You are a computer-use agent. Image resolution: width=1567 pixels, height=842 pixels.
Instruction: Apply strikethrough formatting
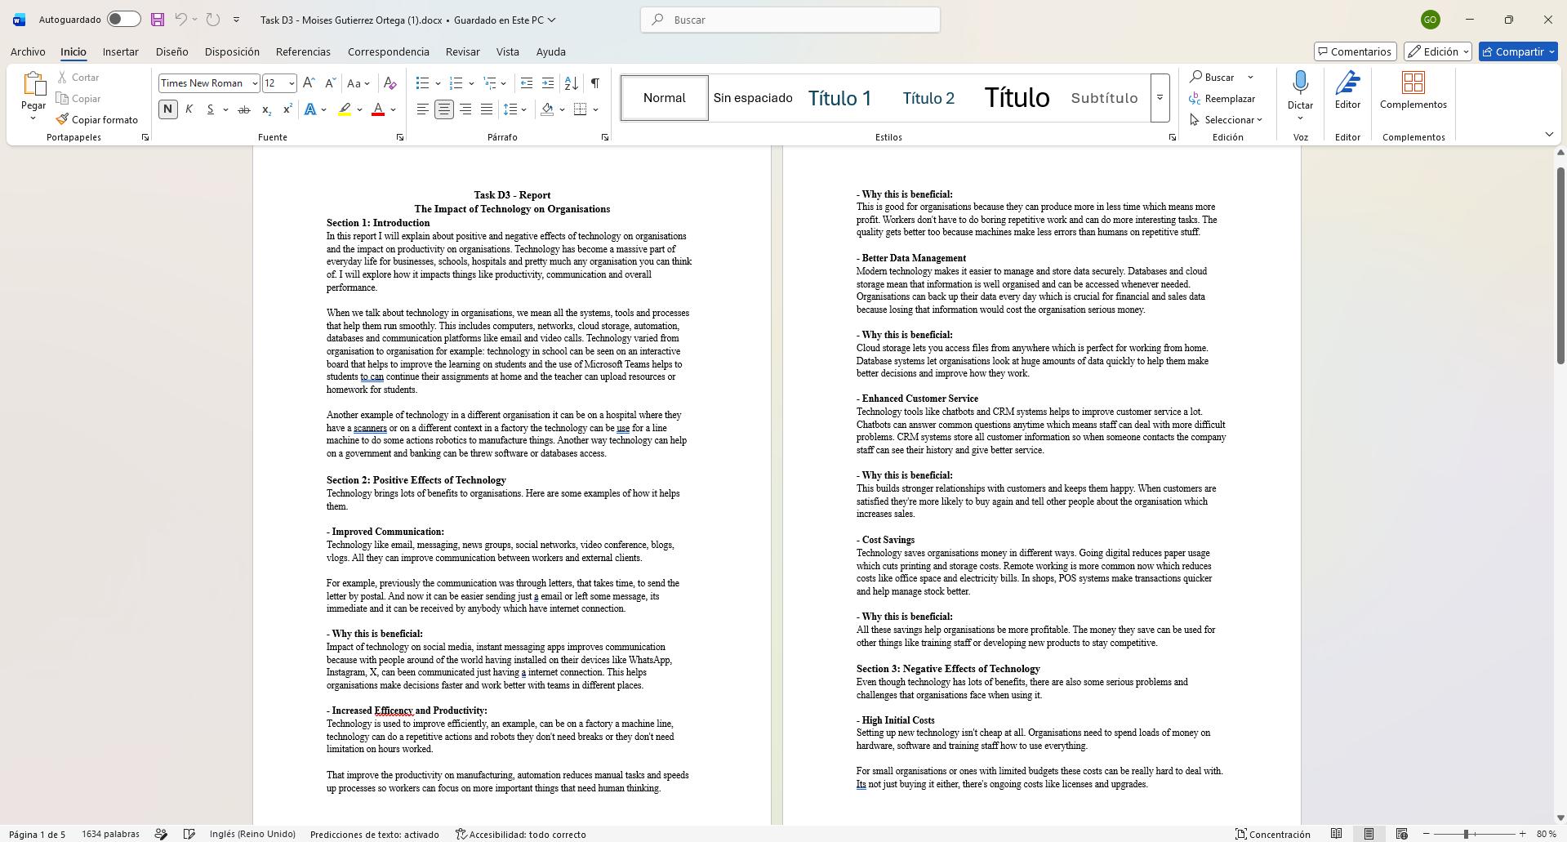(243, 109)
